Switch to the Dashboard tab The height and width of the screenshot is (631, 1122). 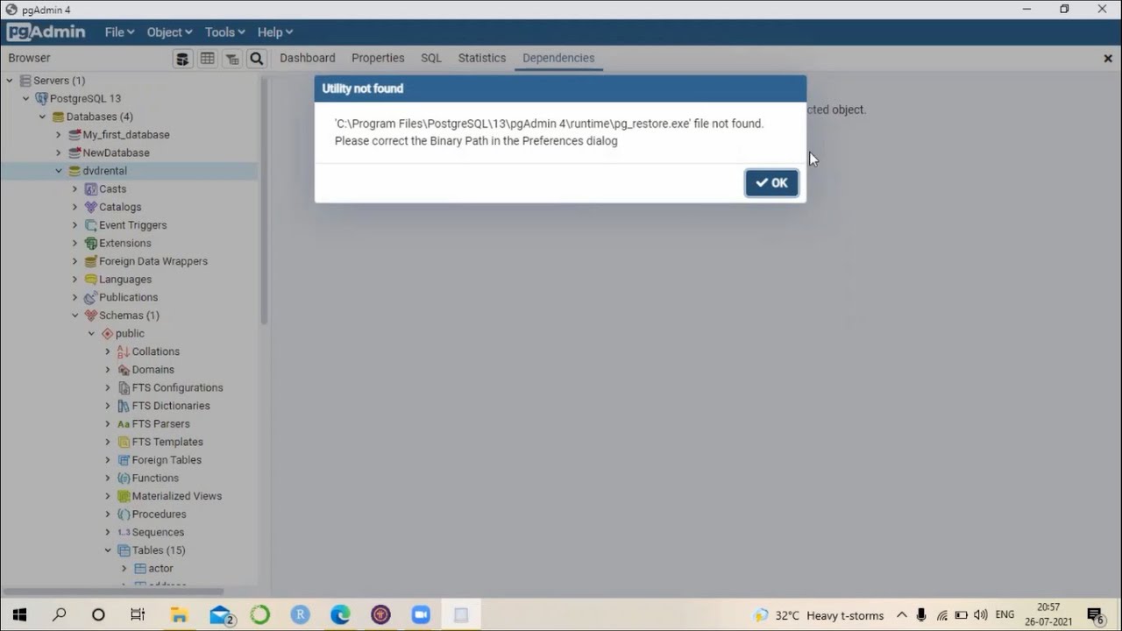(x=308, y=58)
